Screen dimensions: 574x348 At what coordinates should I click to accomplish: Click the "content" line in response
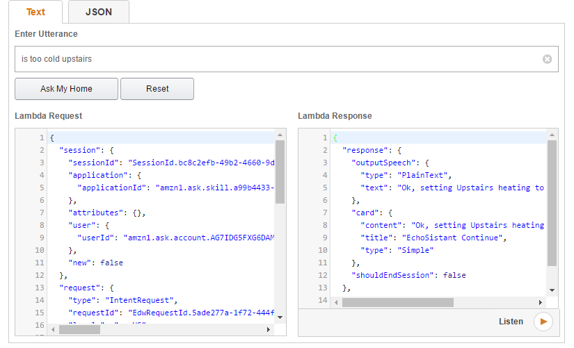click(x=452, y=225)
